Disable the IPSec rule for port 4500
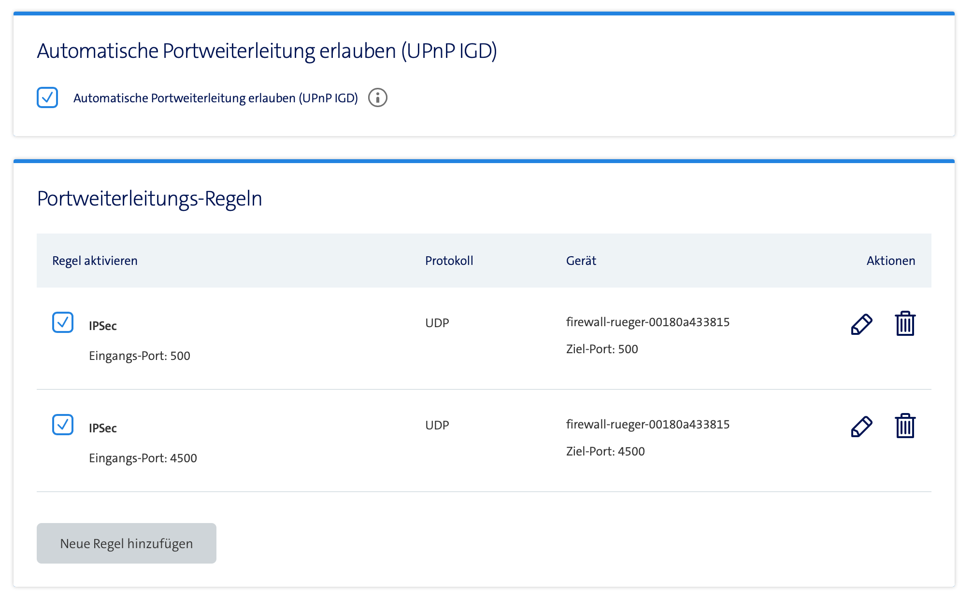 point(63,425)
